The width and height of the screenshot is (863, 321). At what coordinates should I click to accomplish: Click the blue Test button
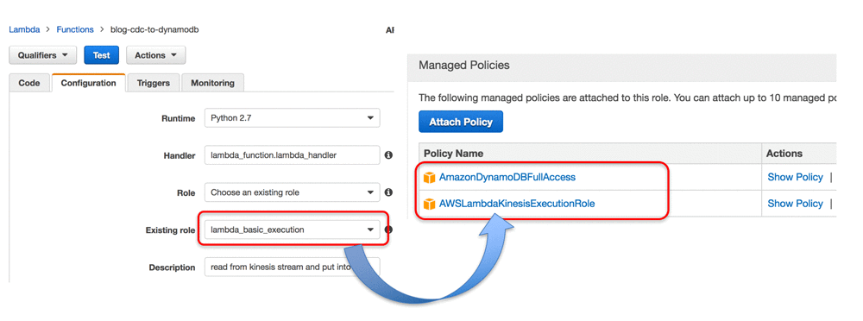click(101, 55)
